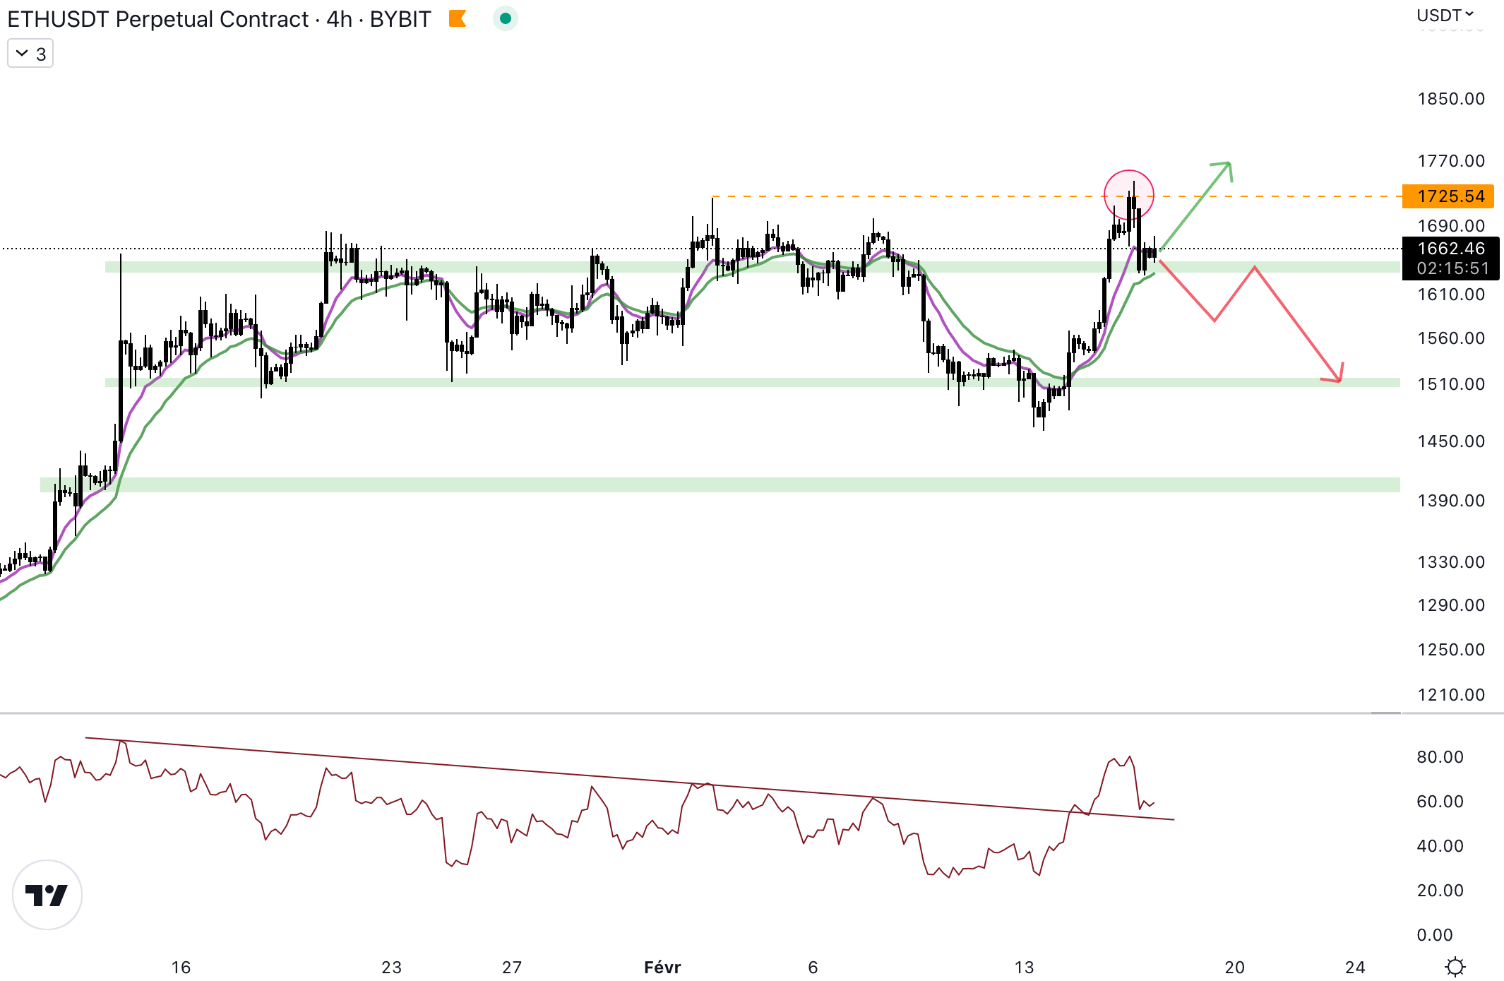Viewport: 1504px width, 981px height.
Task: Click the ETHUSDT Perpetual Contract title
Action: coord(157,19)
